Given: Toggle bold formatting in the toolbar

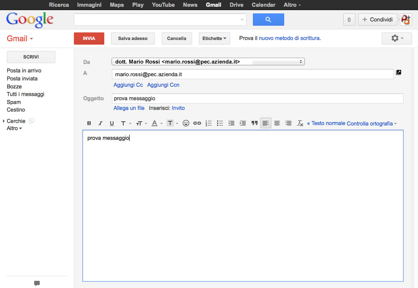Looking at the screenshot, I should coord(89,123).
